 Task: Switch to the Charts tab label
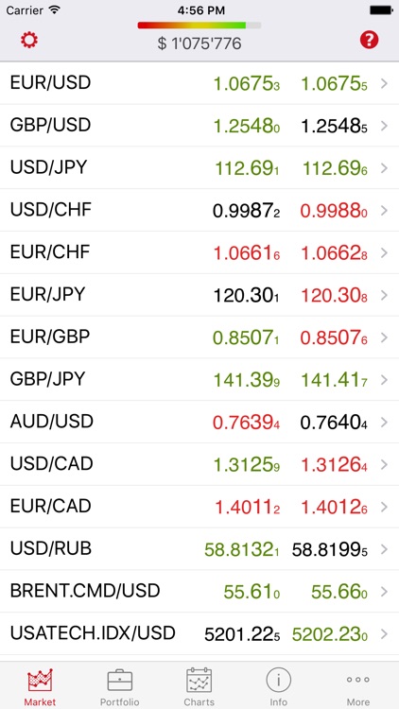click(199, 702)
